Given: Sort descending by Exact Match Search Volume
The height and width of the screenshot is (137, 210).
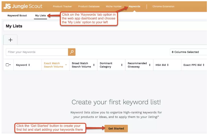Looking at the screenshot, I should point(66,65).
